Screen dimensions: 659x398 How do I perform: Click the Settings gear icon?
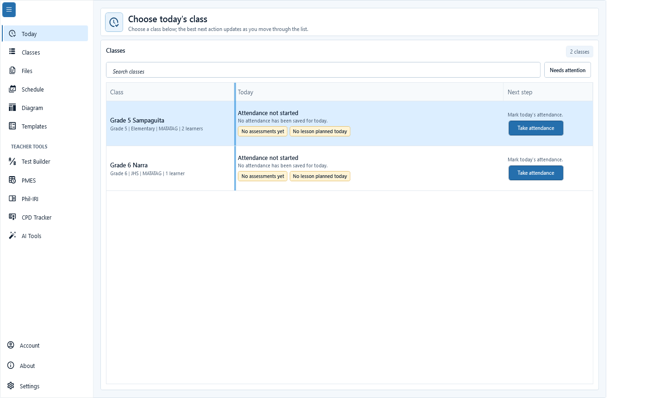[x=11, y=386]
